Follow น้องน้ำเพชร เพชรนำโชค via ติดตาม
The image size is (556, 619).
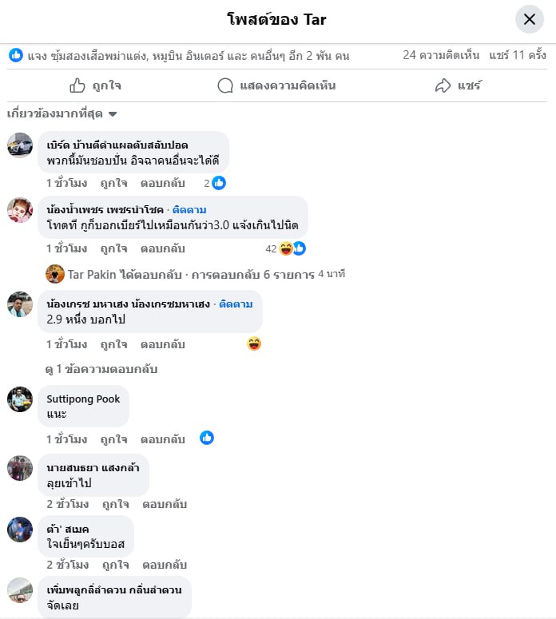click(x=189, y=209)
